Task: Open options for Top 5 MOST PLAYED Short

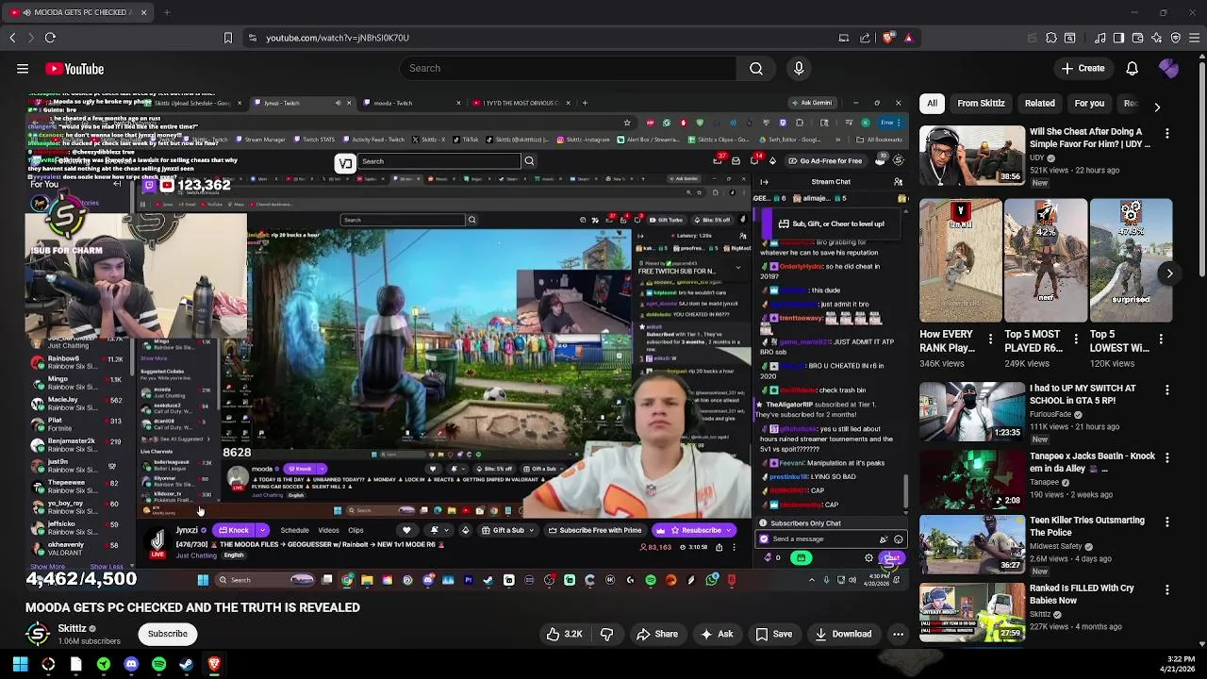Action: pyautogui.click(x=1075, y=339)
